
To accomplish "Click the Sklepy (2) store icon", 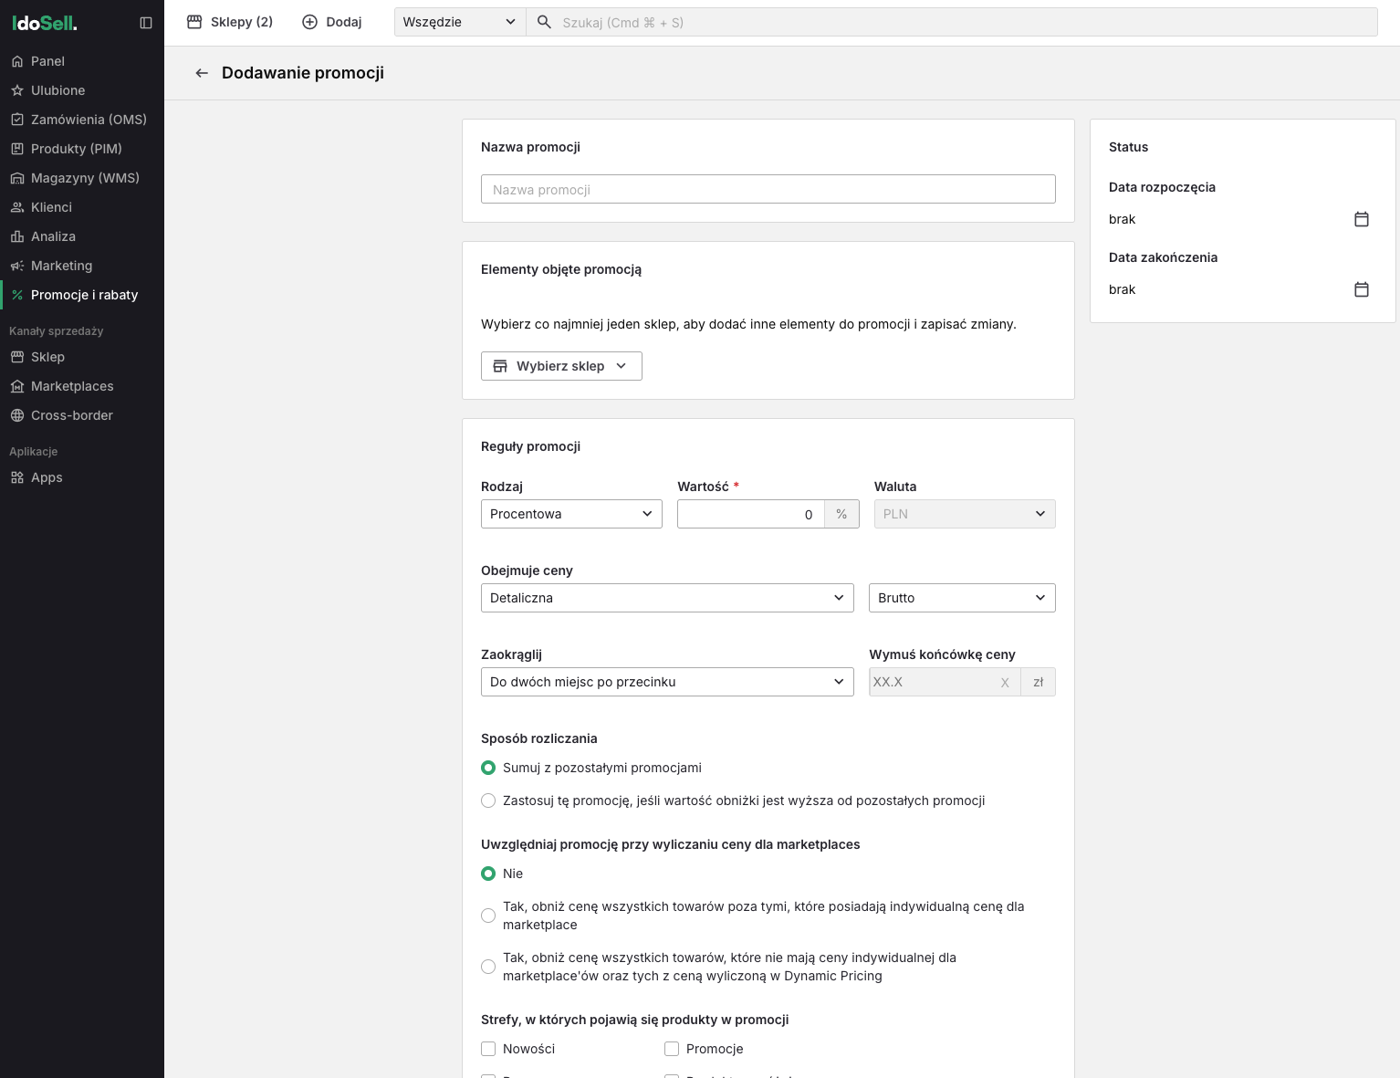I will click(194, 22).
